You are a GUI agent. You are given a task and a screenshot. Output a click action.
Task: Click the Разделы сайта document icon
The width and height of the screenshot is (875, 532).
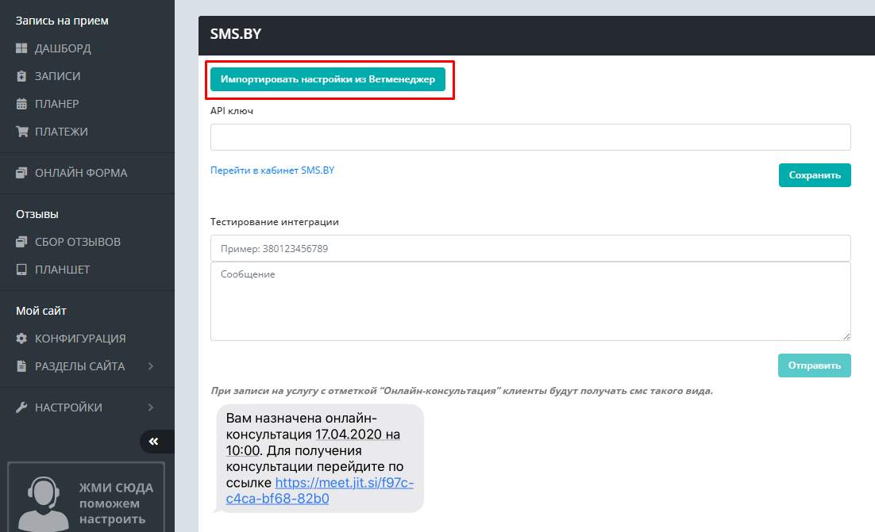[x=21, y=366]
